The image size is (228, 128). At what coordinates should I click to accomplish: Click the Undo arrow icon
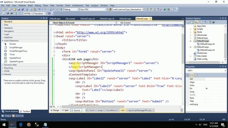coord(39,10)
